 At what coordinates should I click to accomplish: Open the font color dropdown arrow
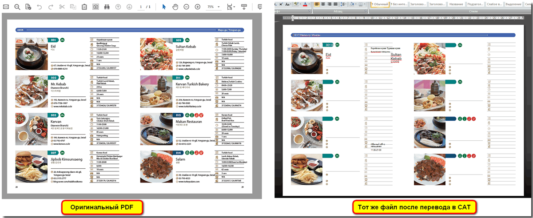click(x=309, y=4)
